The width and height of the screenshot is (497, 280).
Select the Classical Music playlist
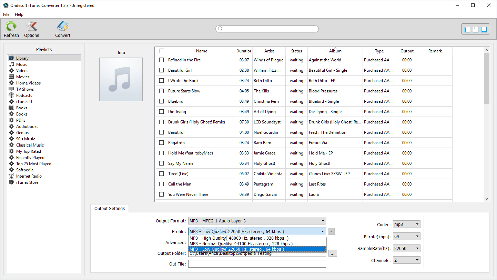pyautogui.click(x=44, y=145)
